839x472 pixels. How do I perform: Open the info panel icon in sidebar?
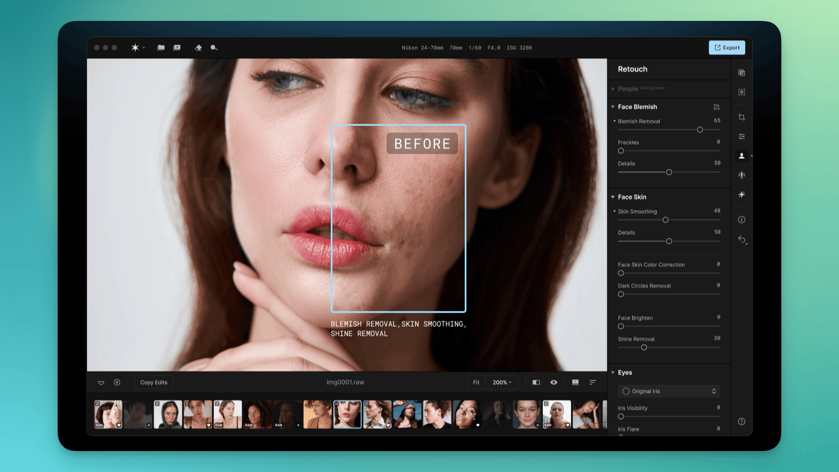(x=741, y=219)
